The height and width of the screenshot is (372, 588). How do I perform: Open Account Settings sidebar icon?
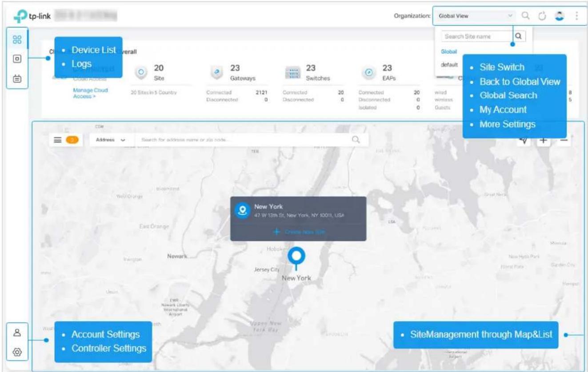point(17,332)
